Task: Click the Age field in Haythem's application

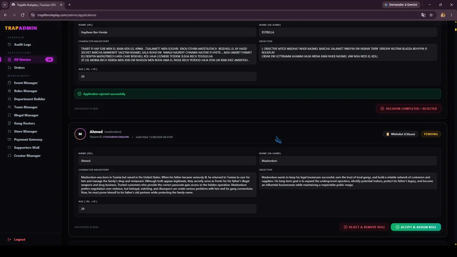Action: pos(167,76)
